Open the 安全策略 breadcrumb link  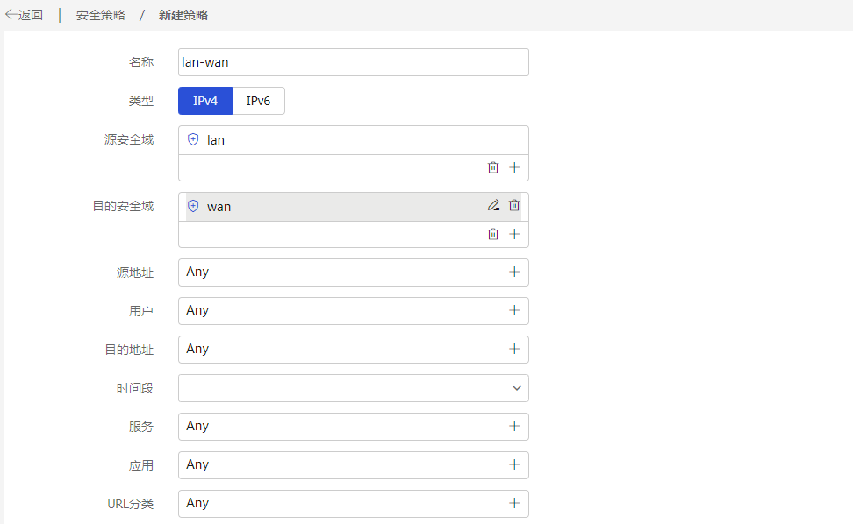101,15
